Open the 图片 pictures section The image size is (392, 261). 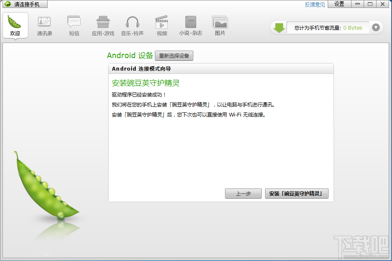220,26
